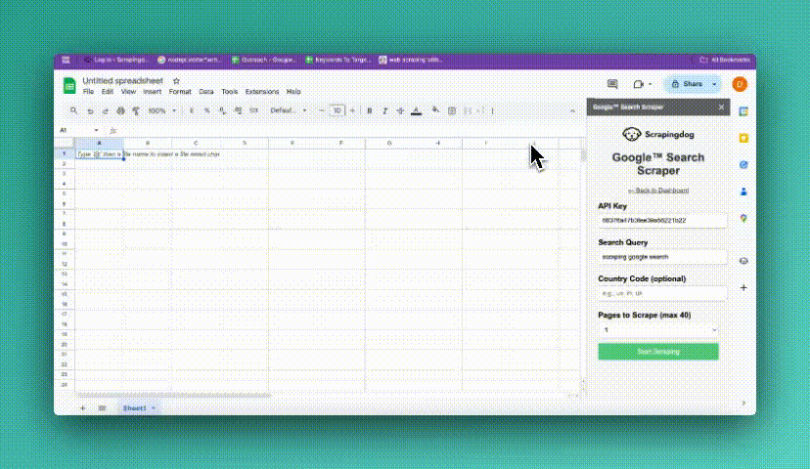Decrease the font size
This screenshot has width=810, height=469.
[x=321, y=111]
